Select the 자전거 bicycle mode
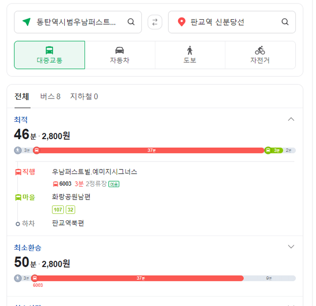The height and width of the screenshot is (306, 316). point(260,55)
